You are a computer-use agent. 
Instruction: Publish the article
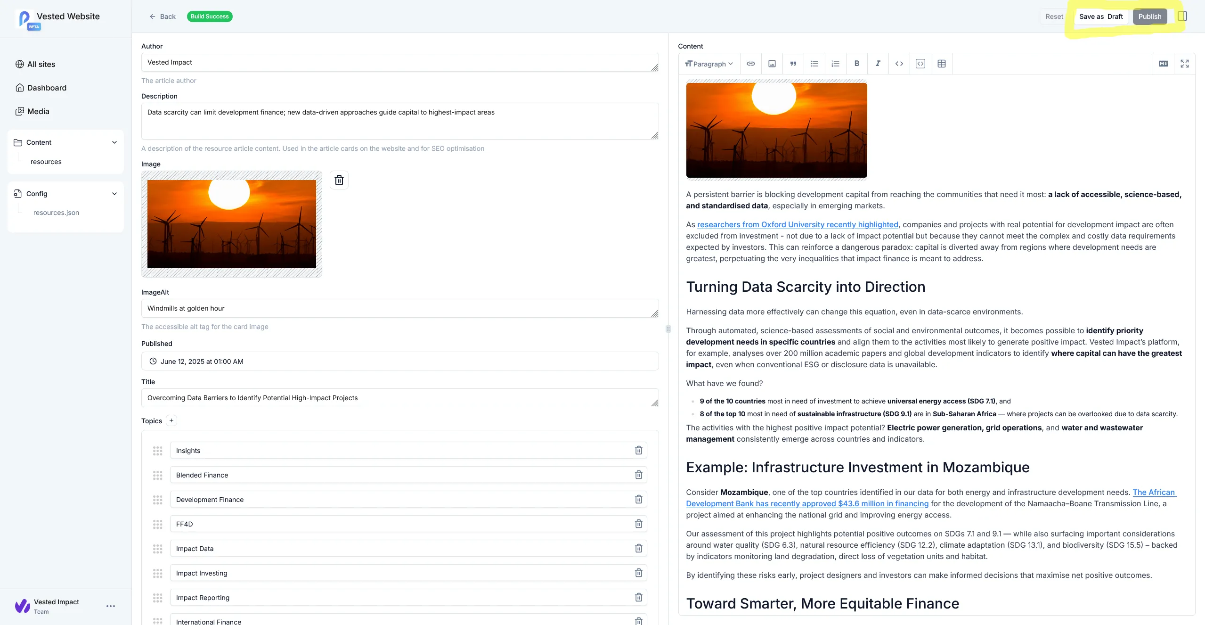[x=1149, y=16]
